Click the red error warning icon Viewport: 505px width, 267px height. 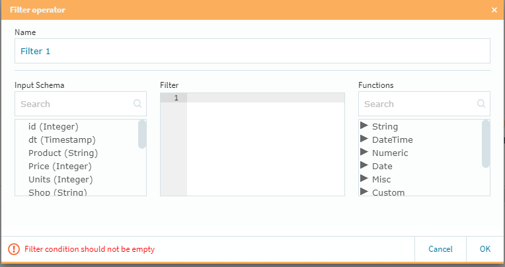(x=14, y=249)
